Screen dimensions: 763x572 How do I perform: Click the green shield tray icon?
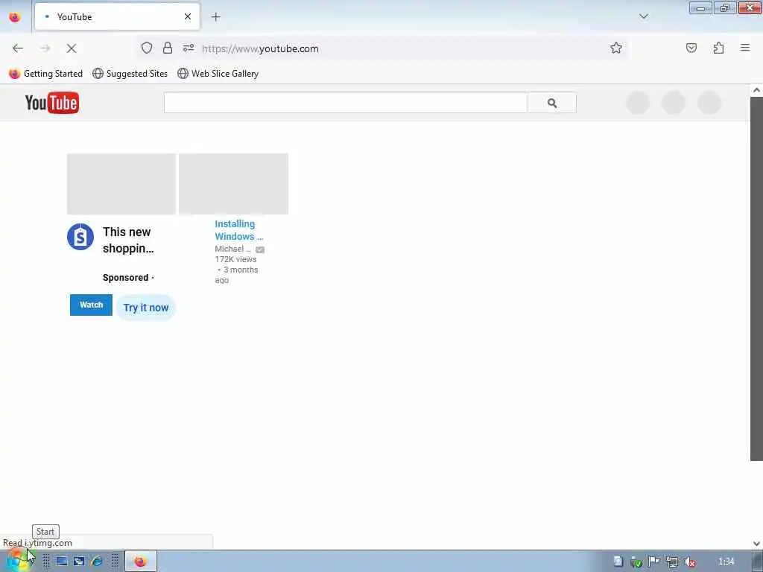point(636,562)
